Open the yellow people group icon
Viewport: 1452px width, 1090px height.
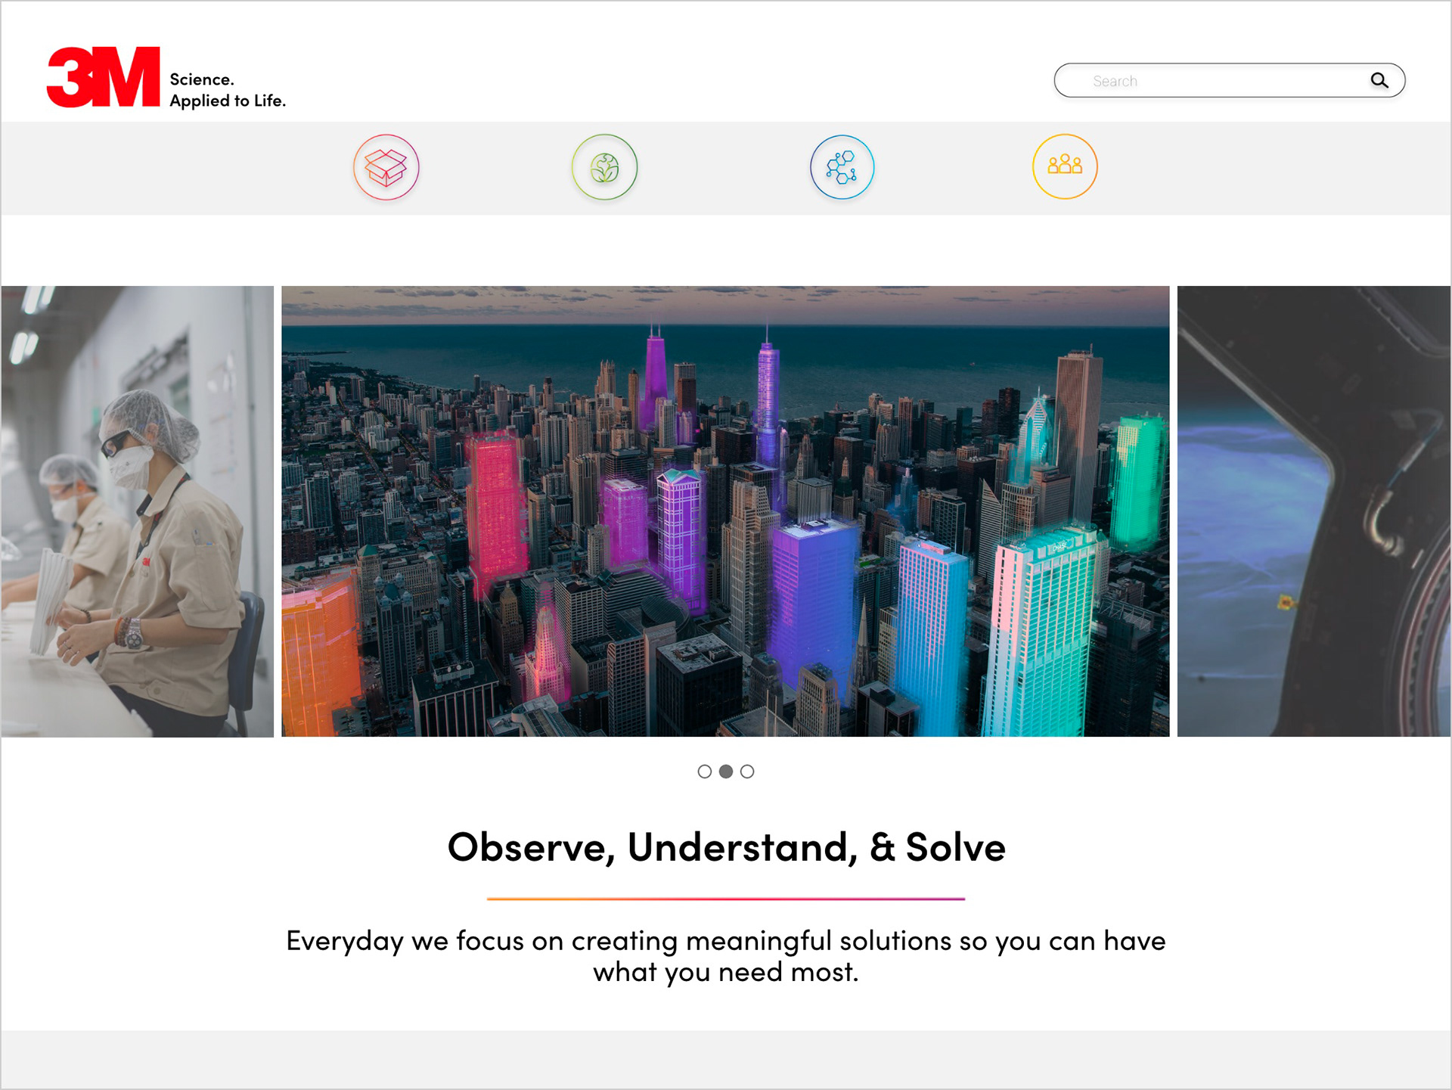pos(1065,166)
